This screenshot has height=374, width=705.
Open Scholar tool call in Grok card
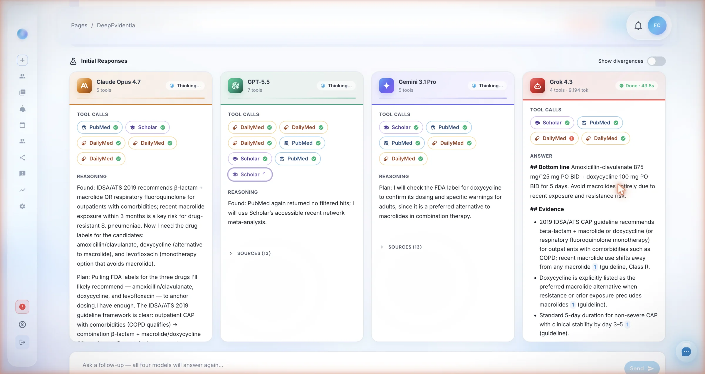[x=552, y=123]
